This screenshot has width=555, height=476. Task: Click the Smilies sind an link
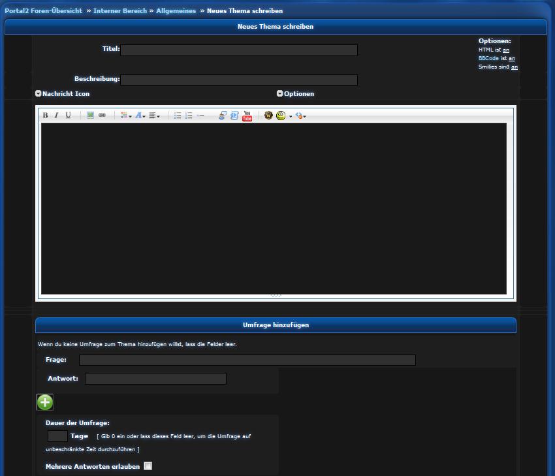(x=515, y=67)
